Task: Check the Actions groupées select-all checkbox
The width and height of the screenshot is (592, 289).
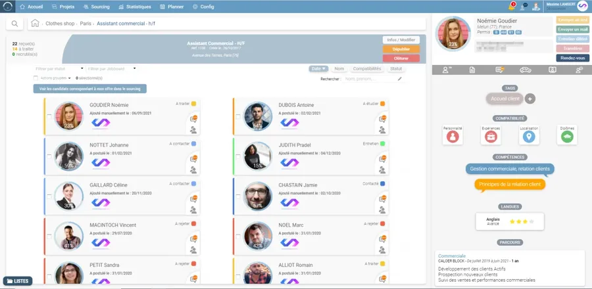Action: click(36, 78)
